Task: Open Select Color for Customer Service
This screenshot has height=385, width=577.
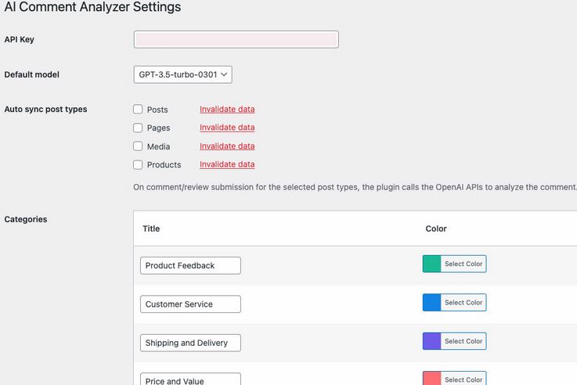Action: point(463,302)
